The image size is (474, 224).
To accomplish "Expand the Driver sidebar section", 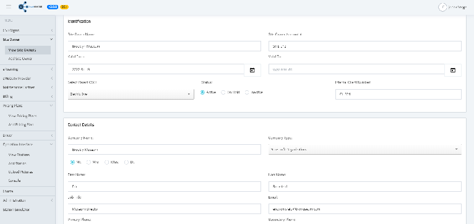I will pos(27,136).
